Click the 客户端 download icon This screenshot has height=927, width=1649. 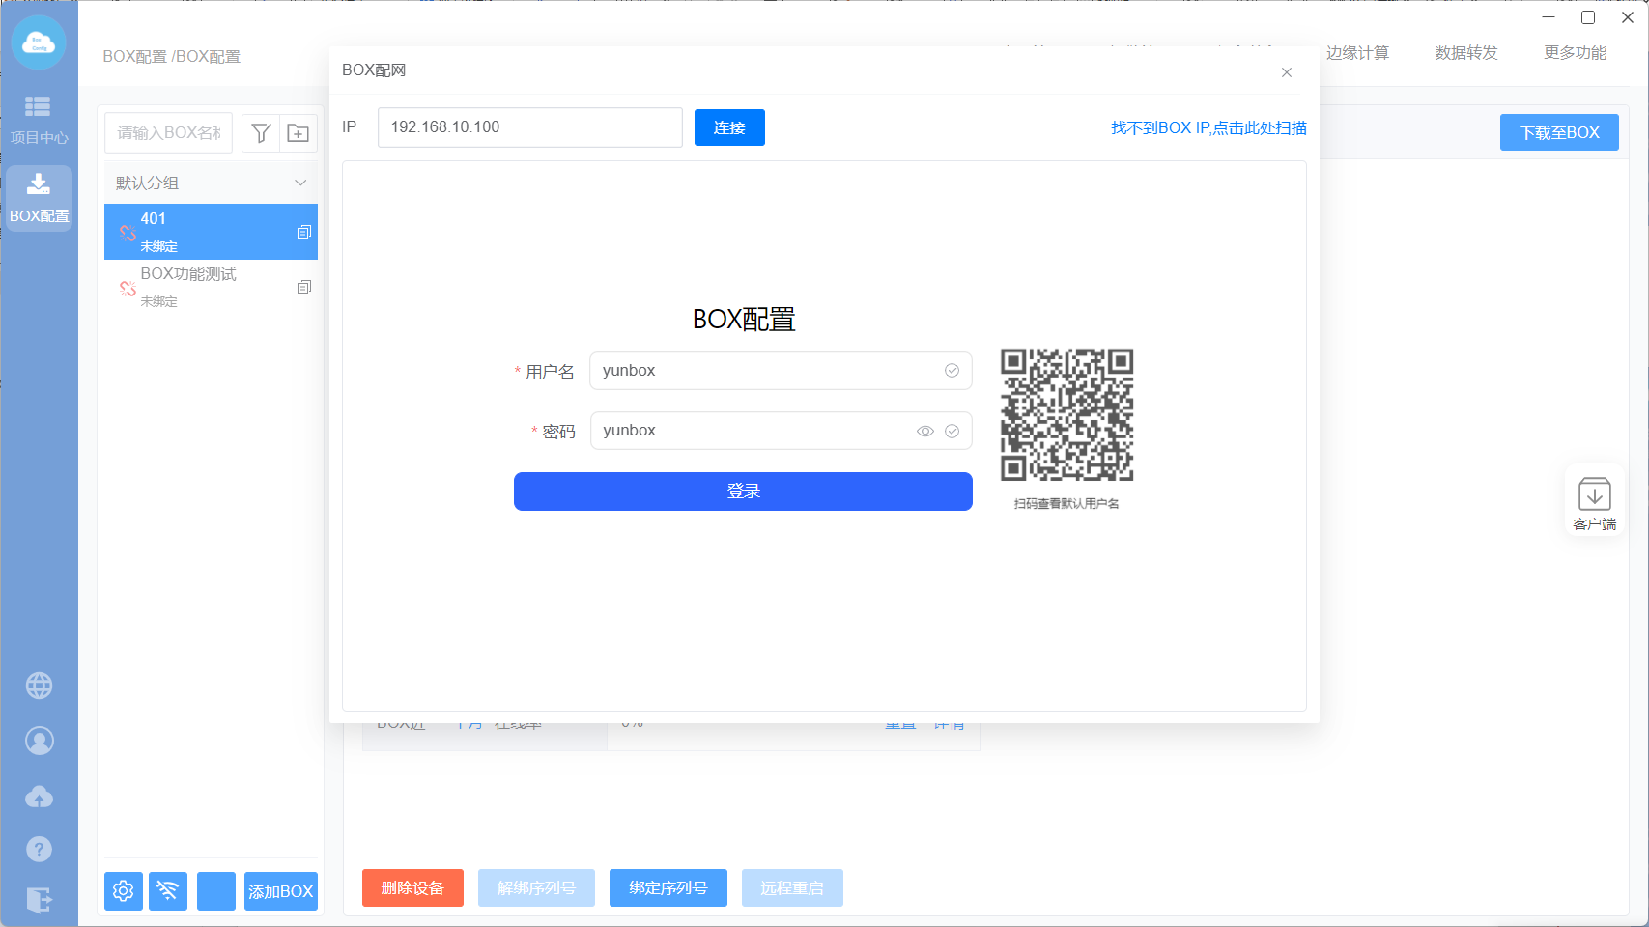click(x=1594, y=495)
